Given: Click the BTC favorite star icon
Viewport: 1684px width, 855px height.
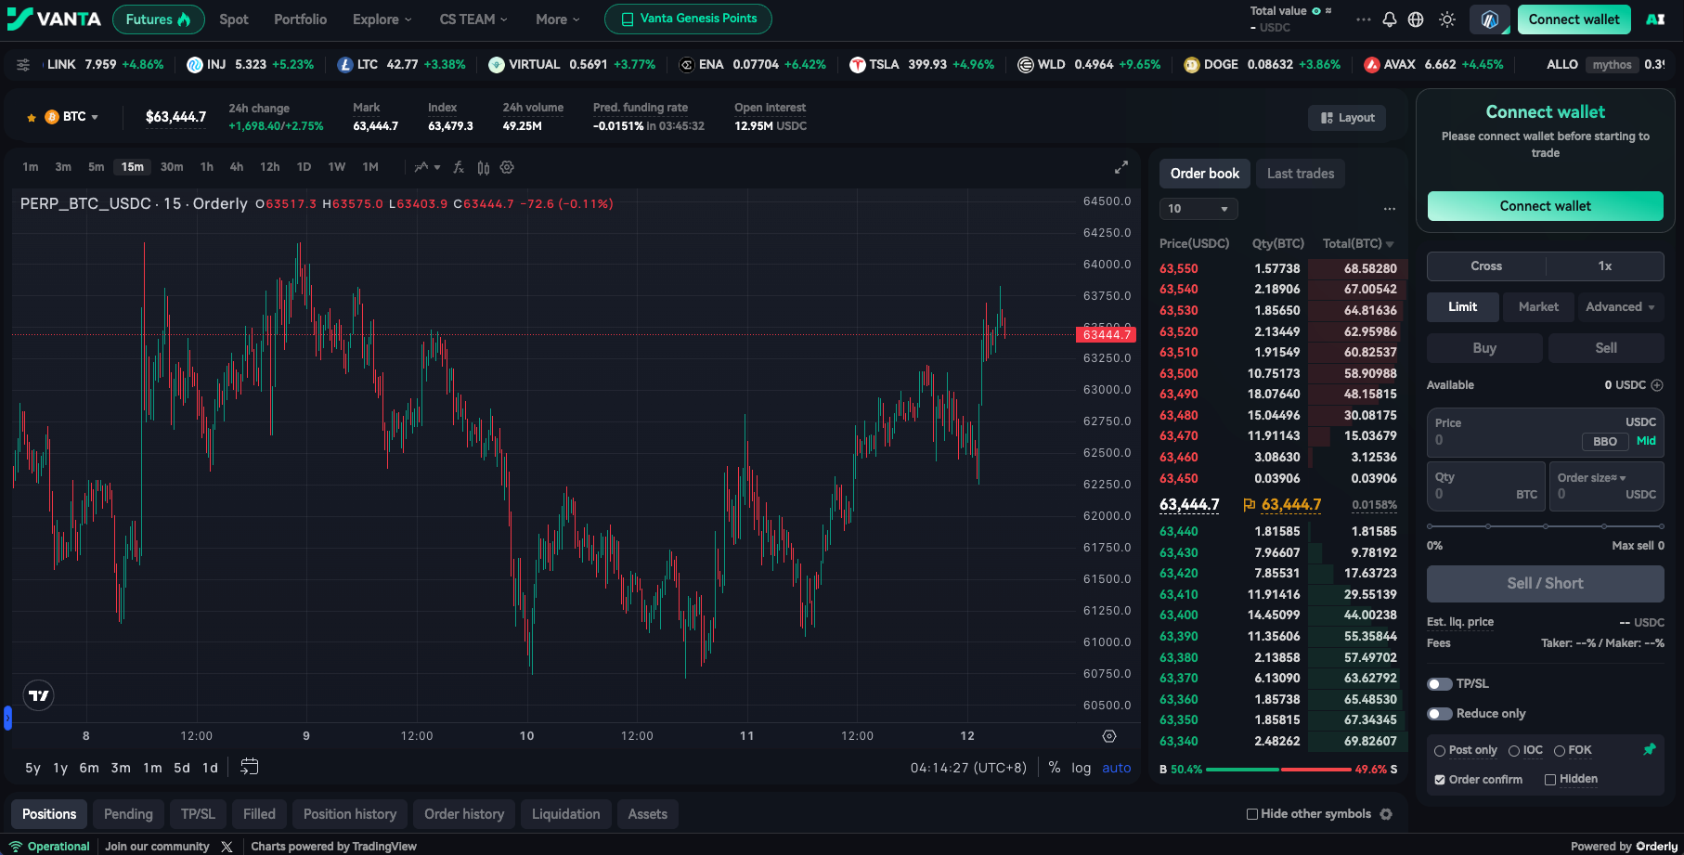Looking at the screenshot, I should tap(32, 117).
